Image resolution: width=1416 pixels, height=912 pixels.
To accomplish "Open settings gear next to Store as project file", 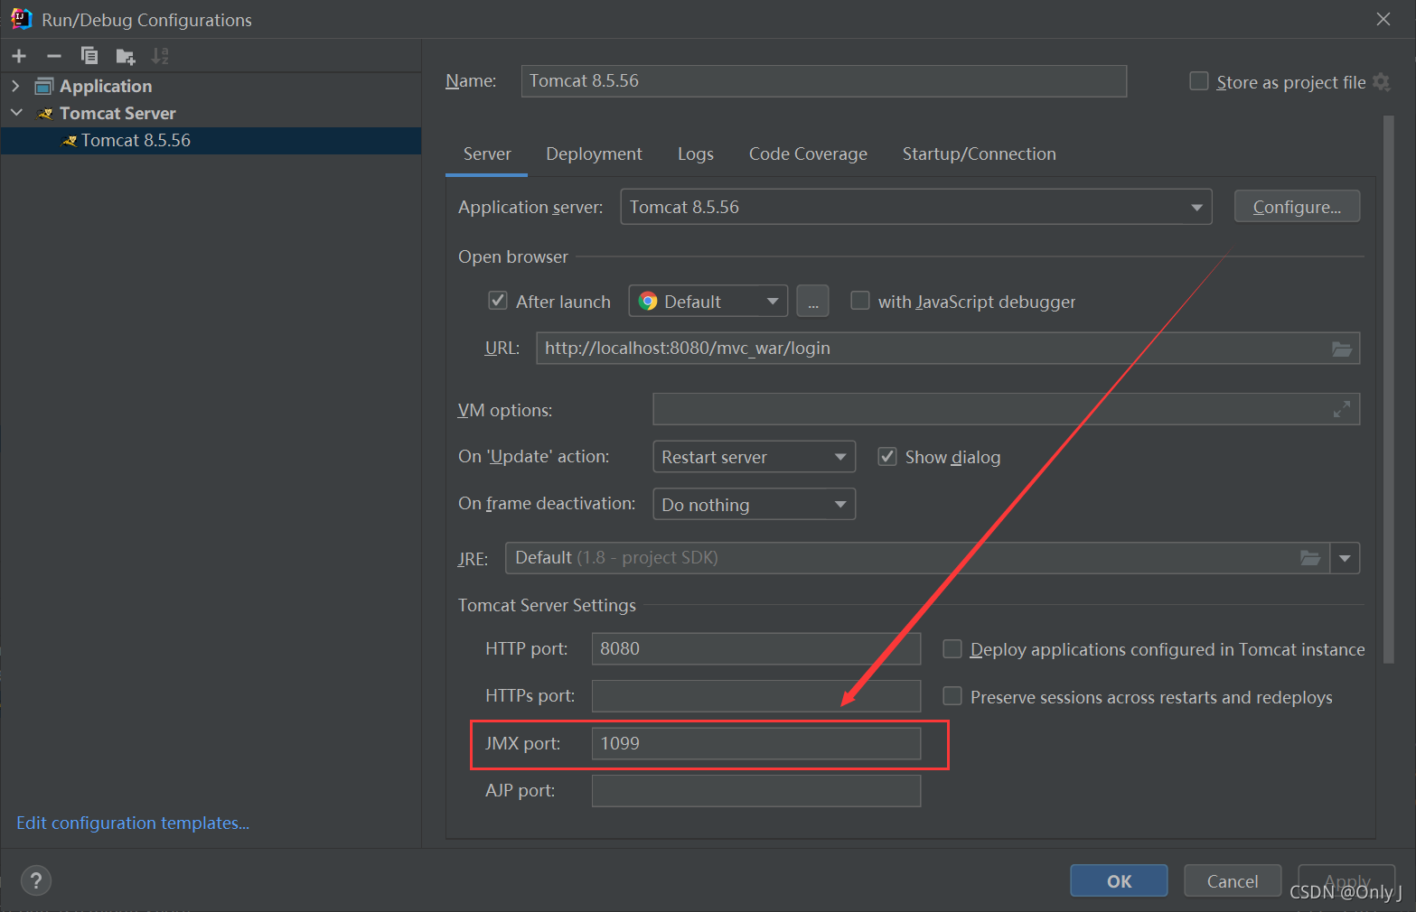I will point(1381,82).
